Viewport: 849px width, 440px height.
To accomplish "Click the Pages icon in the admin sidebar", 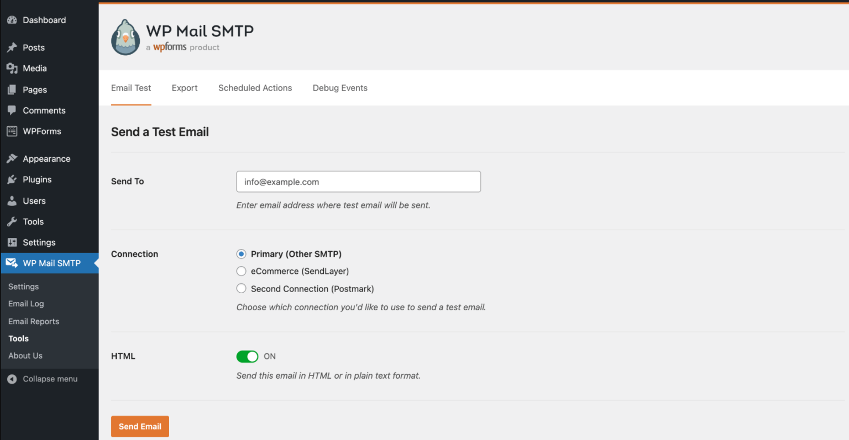I will pyautogui.click(x=12, y=89).
